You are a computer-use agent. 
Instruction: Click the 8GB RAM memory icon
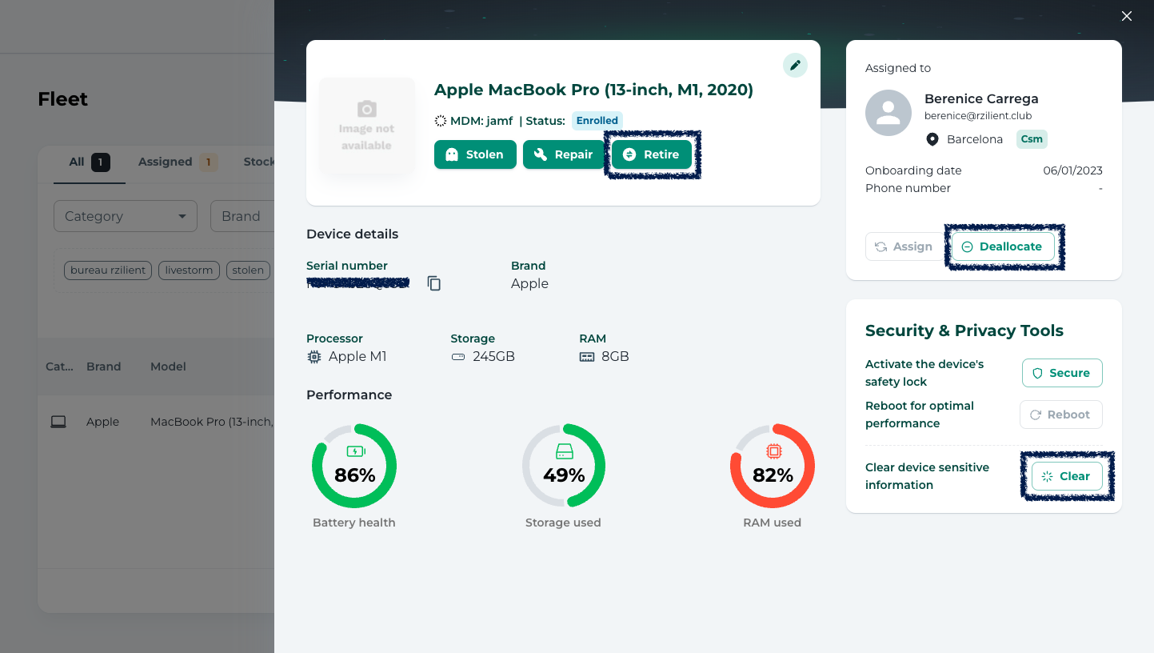[587, 356]
